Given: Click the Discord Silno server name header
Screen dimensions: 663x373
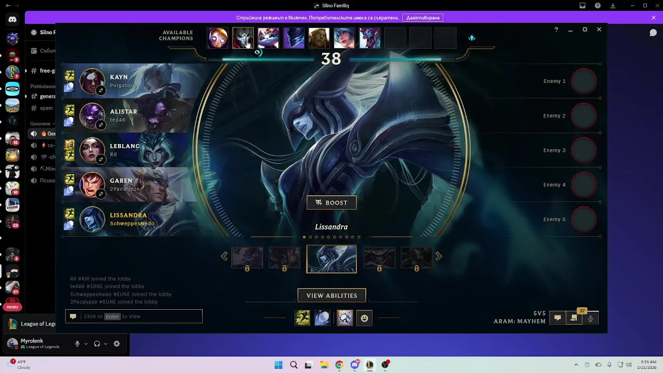Looking at the screenshot, I should (x=42, y=32).
